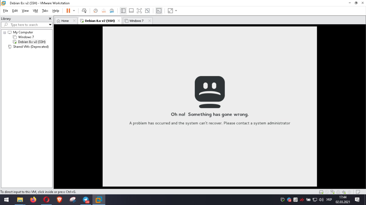Close the Windows 7 tab
This screenshot has width=366, height=205.
tap(150, 21)
